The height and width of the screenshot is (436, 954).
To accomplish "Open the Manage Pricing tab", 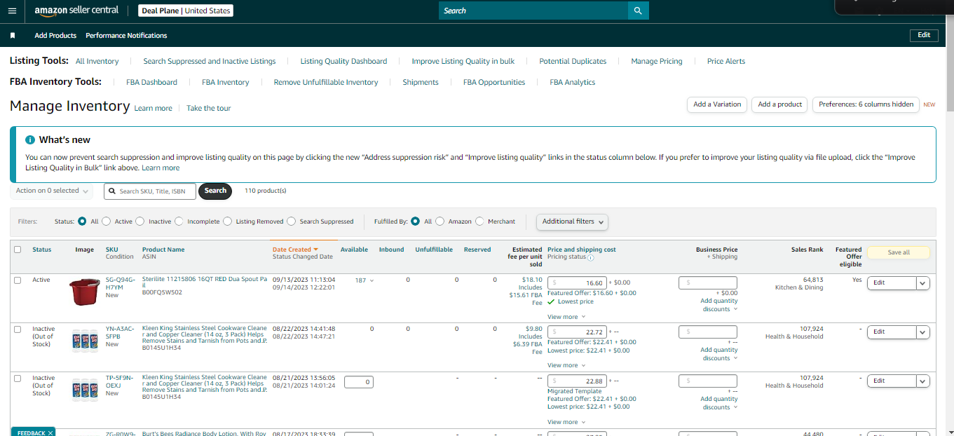I will coord(657,61).
